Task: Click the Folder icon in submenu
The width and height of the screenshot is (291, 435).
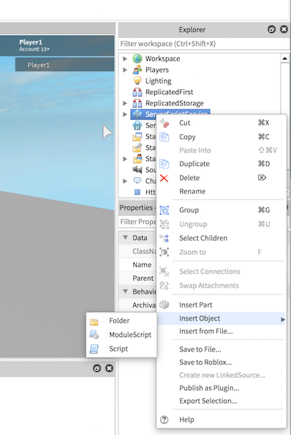Action: point(94,321)
